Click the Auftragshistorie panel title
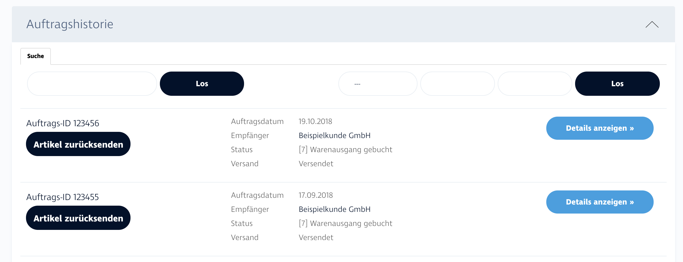Screen dimensions: 683x262 coord(70,24)
